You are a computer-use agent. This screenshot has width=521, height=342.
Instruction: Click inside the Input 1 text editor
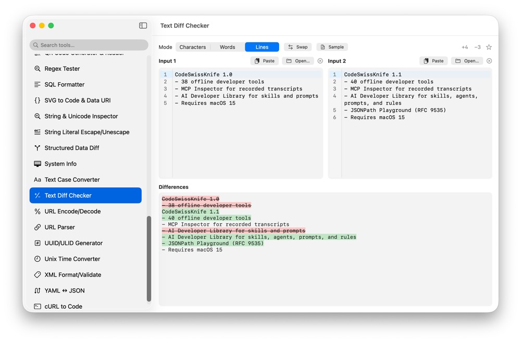tap(241, 123)
